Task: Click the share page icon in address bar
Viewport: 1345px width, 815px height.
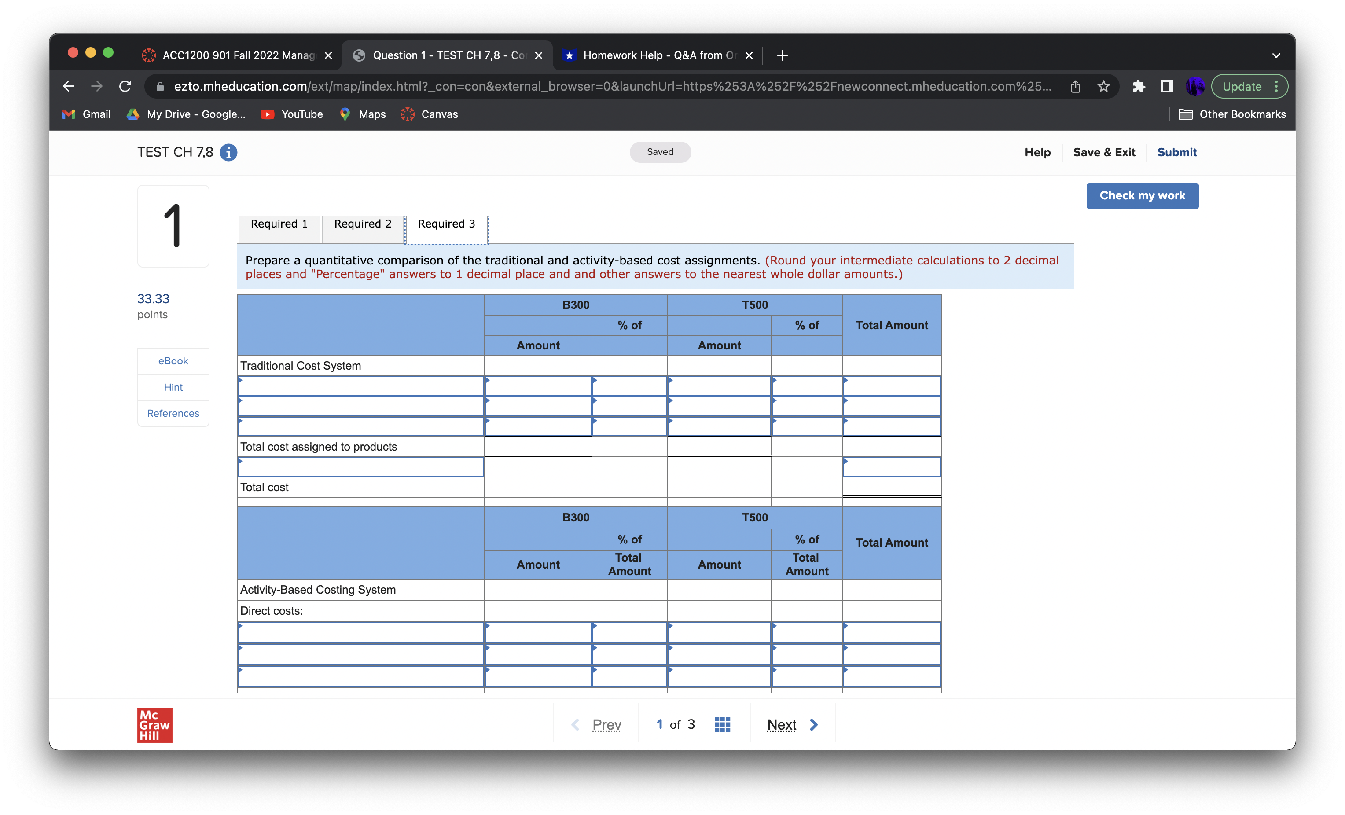Action: pos(1075,86)
